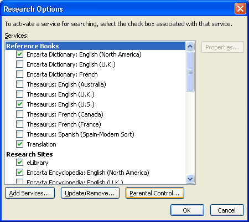Select 'Thesaurus: Spanish (Spain-Modern Sort)' label text
The image size is (249, 222).
81,134
